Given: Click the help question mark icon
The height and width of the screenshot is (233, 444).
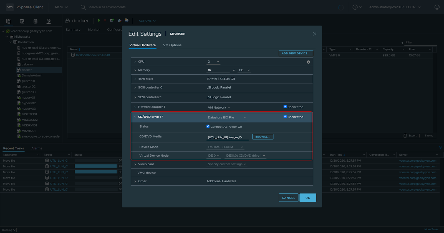Looking at the screenshot, I should click(355, 7).
